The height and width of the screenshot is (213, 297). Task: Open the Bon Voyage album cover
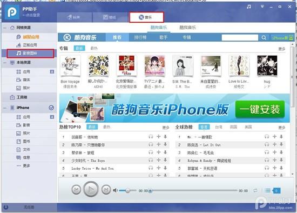pos(70,65)
